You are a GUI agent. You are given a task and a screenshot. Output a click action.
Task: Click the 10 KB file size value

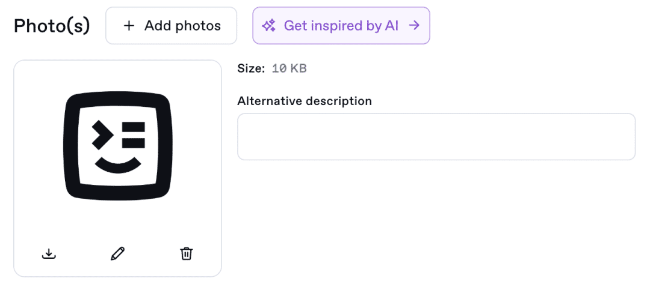click(x=289, y=68)
